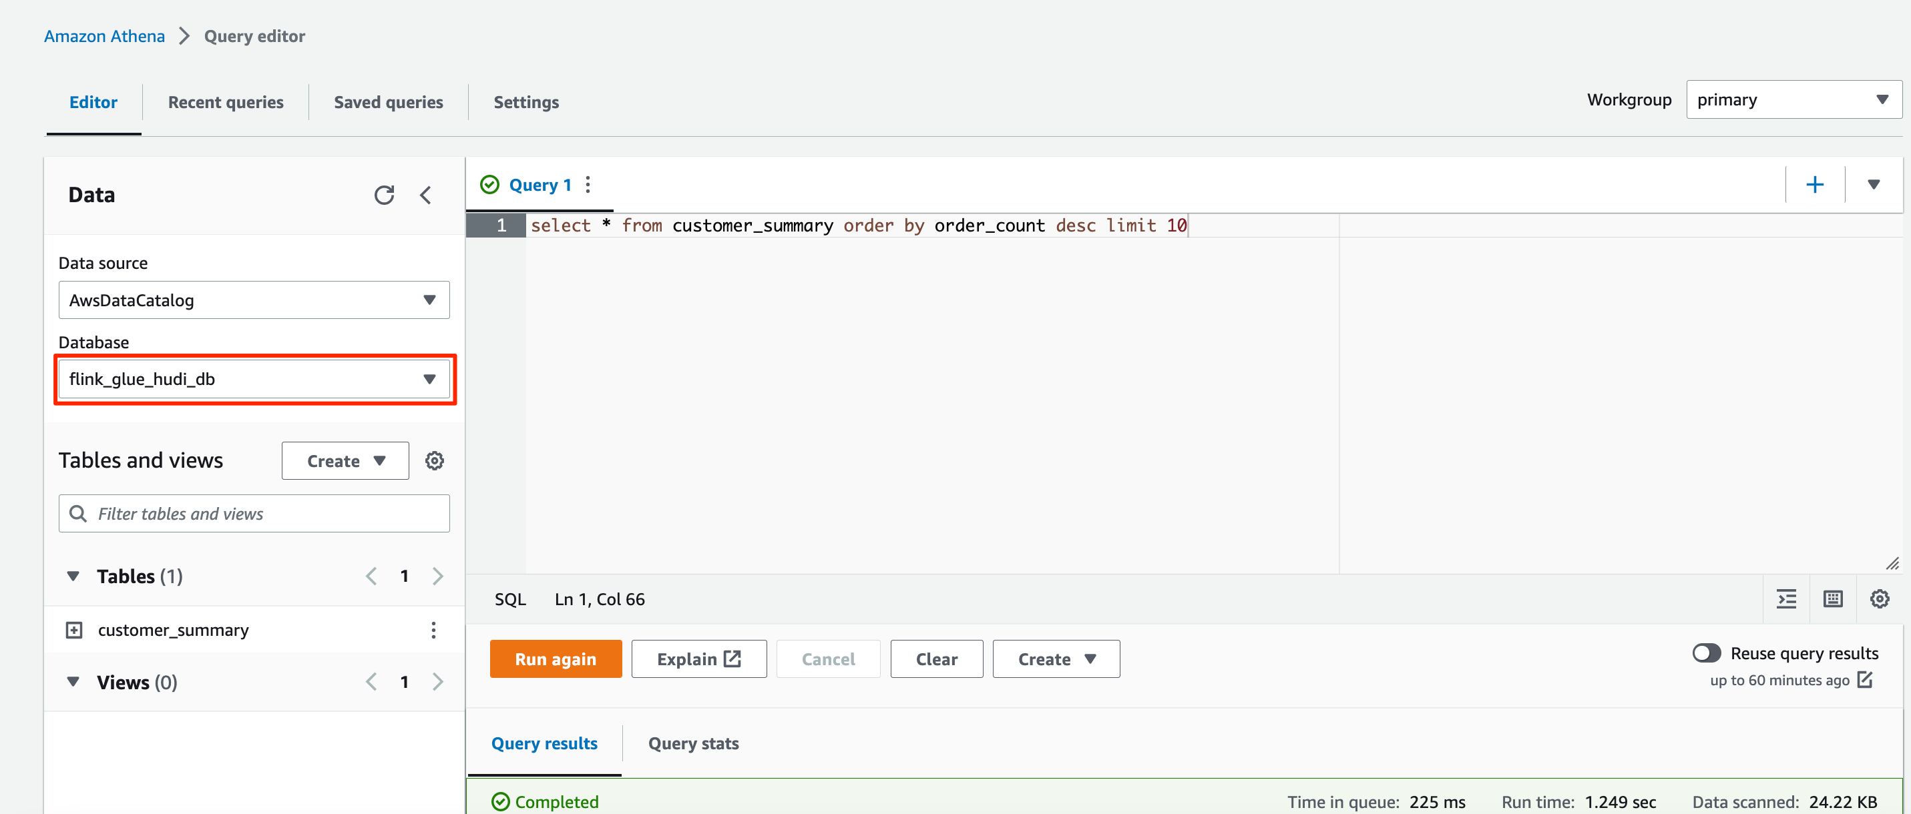Toggle Reuse query results switch
1911x814 pixels.
(x=1705, y=653)
